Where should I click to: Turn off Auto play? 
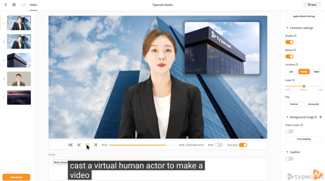click(243, 145)
